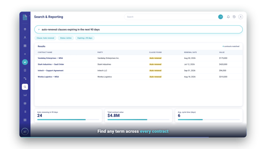Open the workflow branch sidebar icon
266x149 pixels.
(25, 79)
